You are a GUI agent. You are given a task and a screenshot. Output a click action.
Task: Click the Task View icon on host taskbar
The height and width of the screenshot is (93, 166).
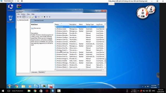pyautogui.click(x=9, y=91)
